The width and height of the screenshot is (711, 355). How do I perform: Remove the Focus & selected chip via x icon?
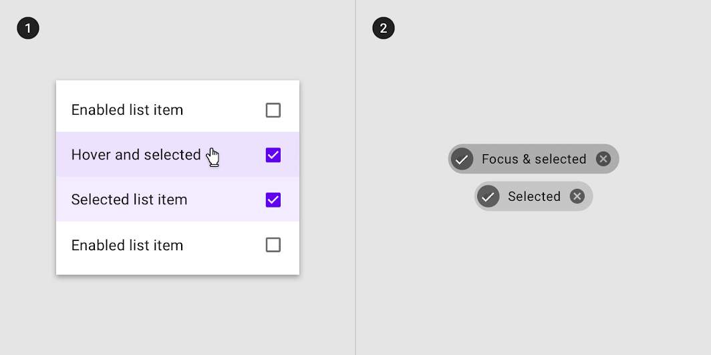click(603, 159)
